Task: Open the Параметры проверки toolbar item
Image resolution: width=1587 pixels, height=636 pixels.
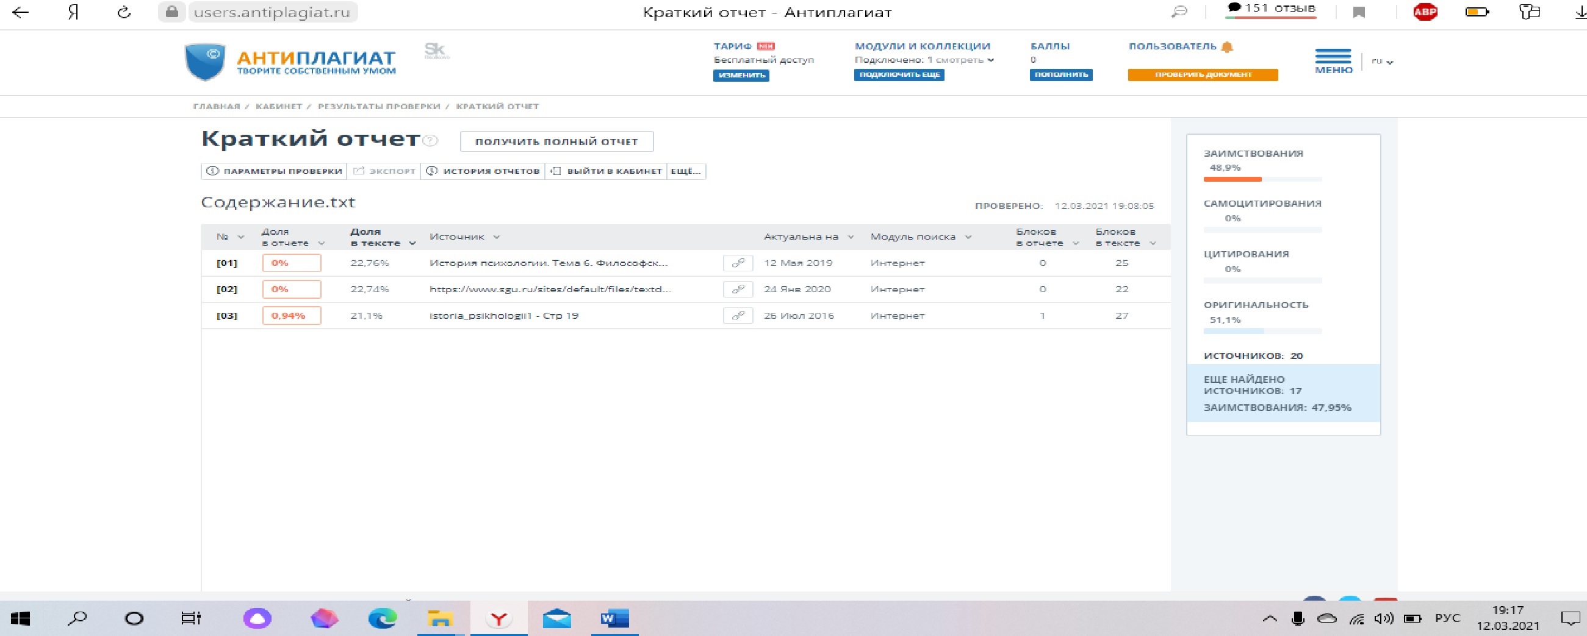Action: coord(274,171)
